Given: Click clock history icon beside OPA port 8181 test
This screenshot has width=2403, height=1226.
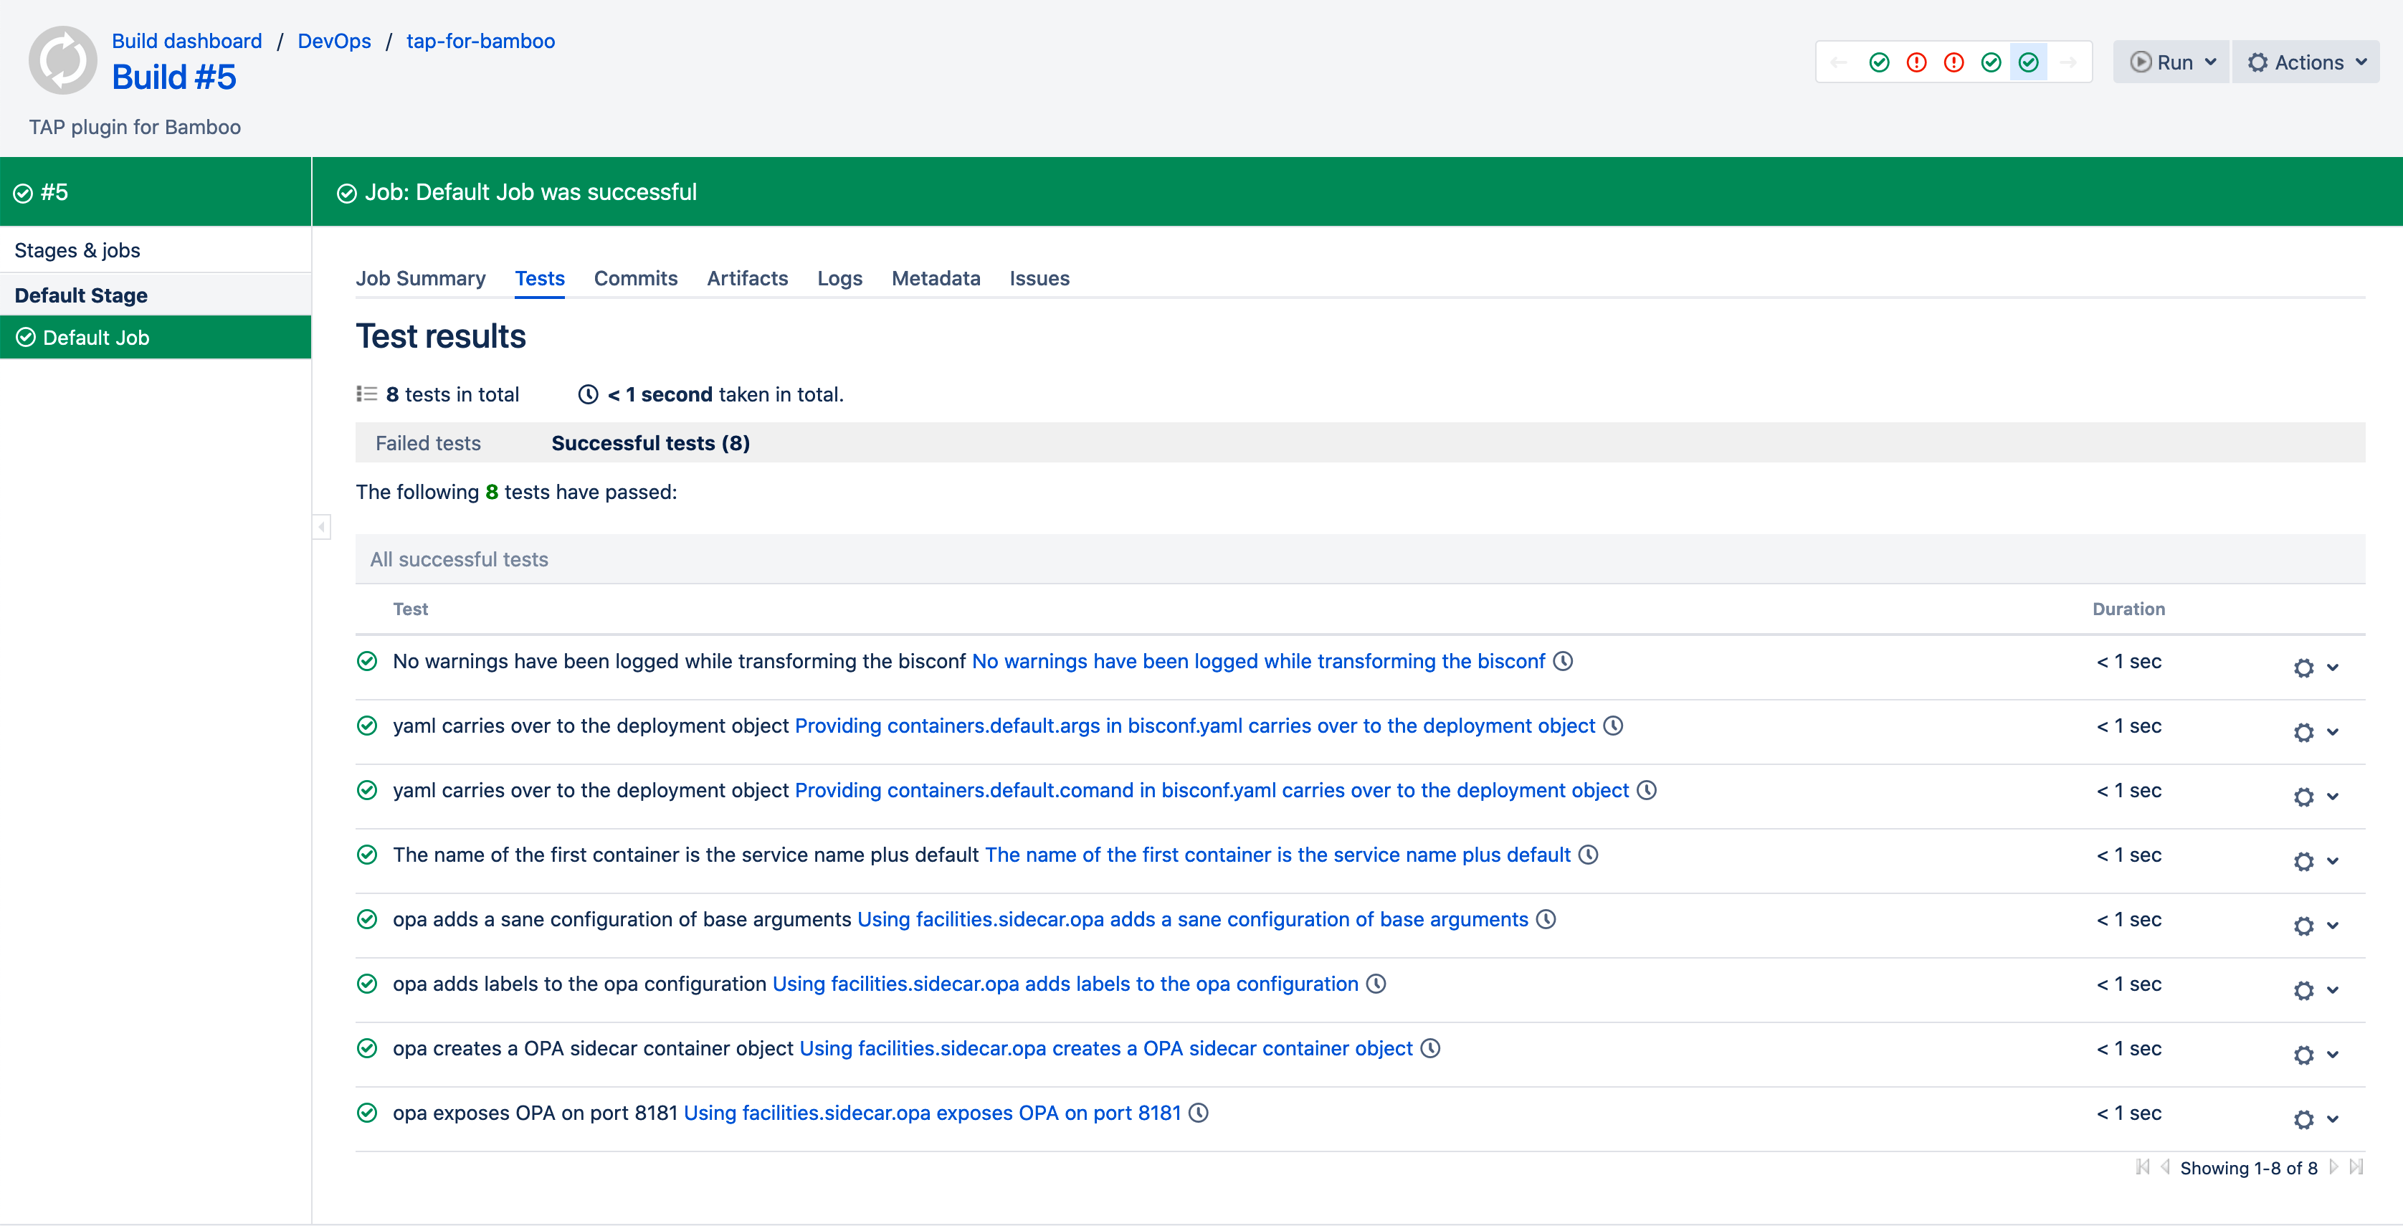Looking at the screenshot, I should (x=1199, y=1112).
